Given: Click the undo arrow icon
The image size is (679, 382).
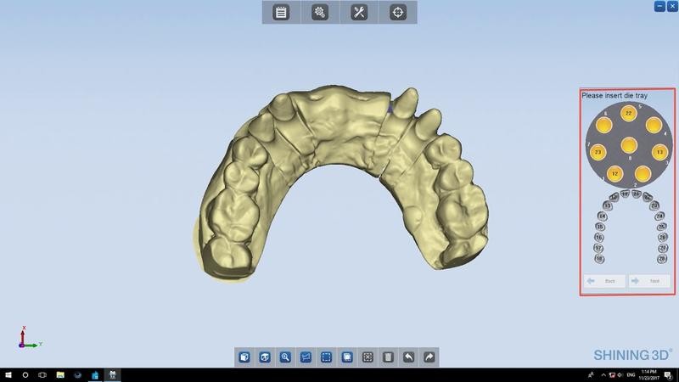Looking at the screenshot, I should coord(408,357).
